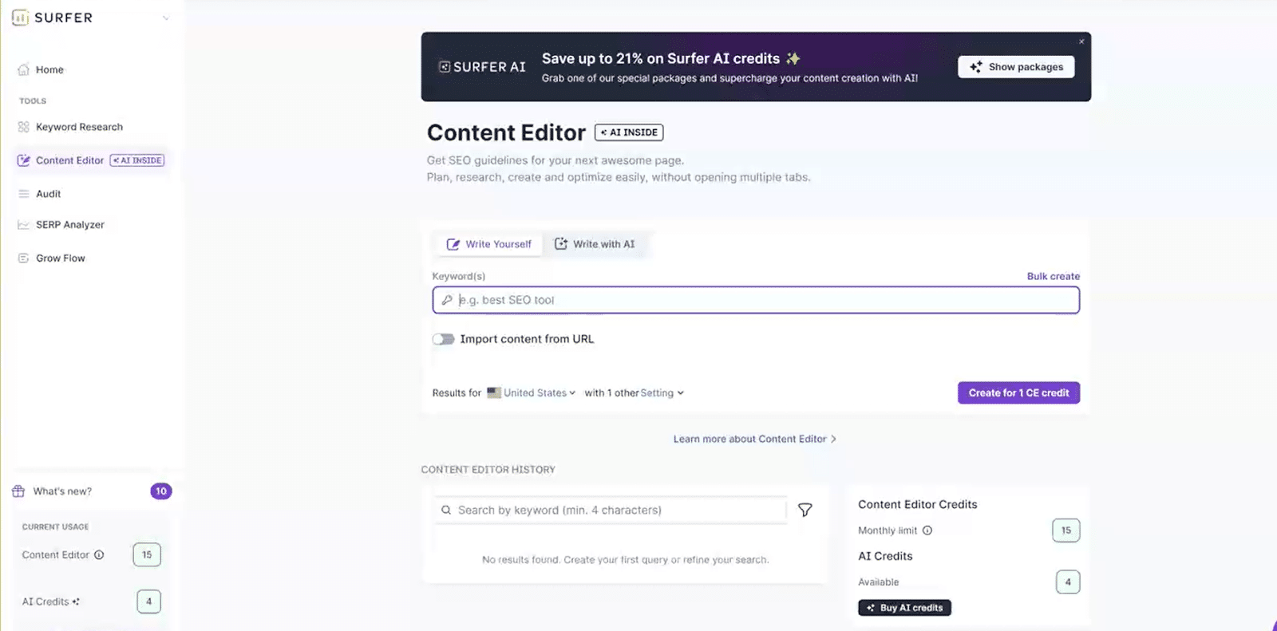Image resolution: width=1277 pixels, height=631 pixels.
Task: Click the key icon in keyword field
Action: tap(447, 300)
